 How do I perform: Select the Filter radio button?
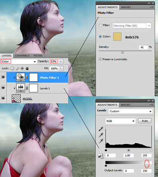pos(100,25)
